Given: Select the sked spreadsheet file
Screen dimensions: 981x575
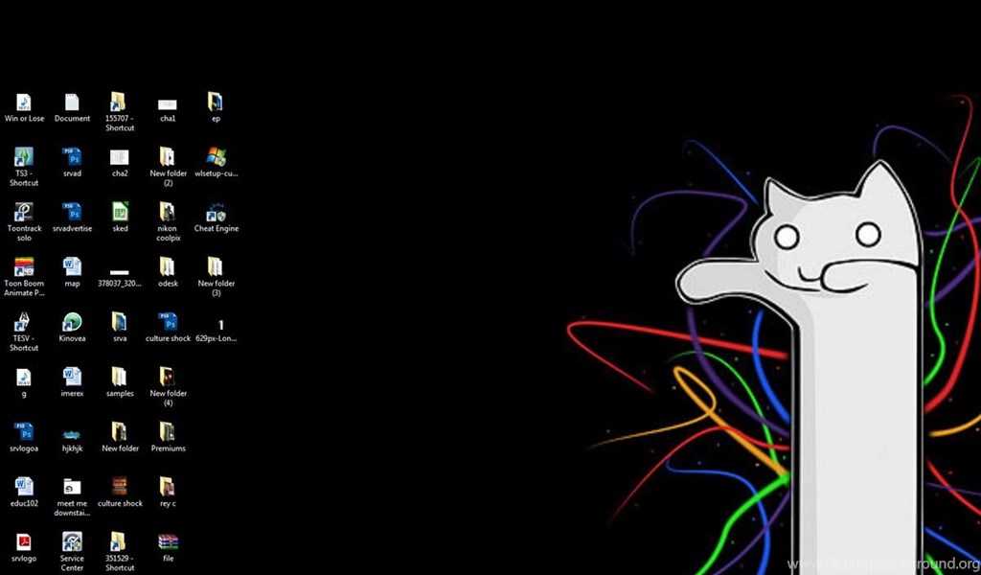Looking at the screenshot, I should coord(120,213).
